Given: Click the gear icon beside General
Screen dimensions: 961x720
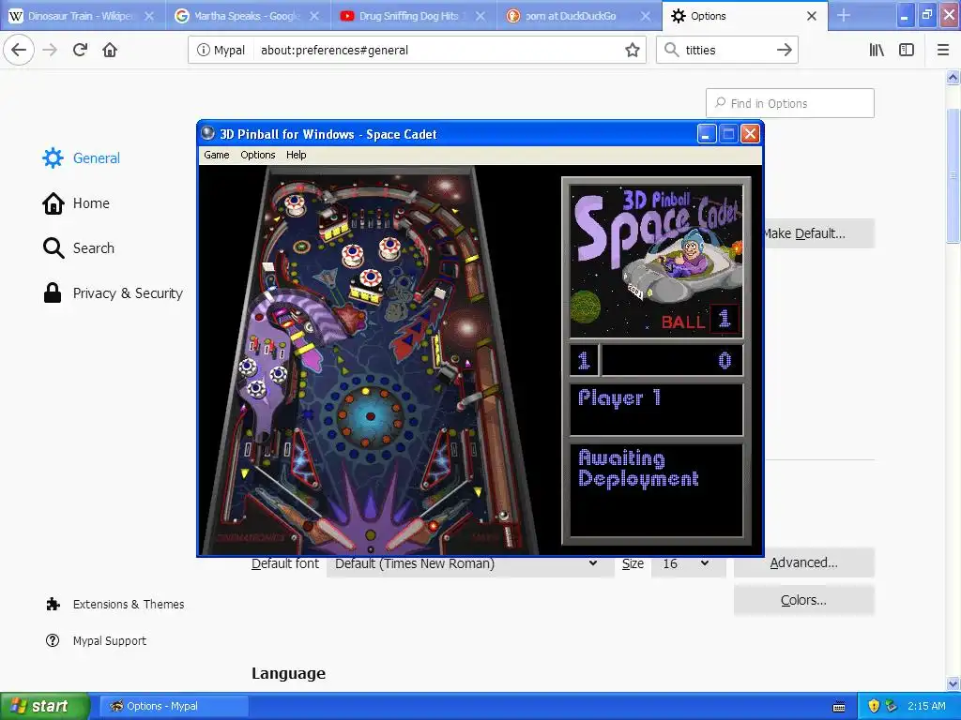Looking at the screenshot, I should (x=53, y=157).
